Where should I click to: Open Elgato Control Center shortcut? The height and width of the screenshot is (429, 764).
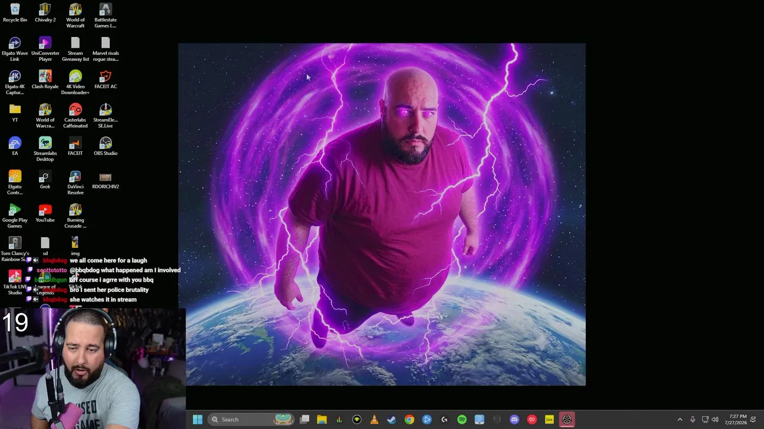tap(15, 182)
